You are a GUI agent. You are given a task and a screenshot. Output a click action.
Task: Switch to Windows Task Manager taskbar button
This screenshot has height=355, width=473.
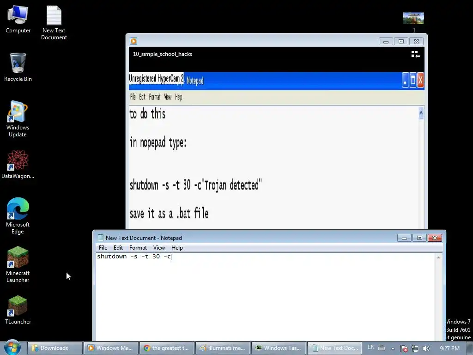[x=279, y=348]
